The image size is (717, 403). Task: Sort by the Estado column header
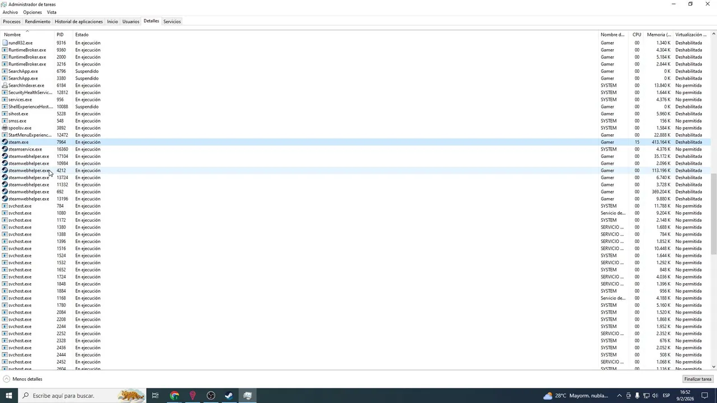(x=336, y=35)
